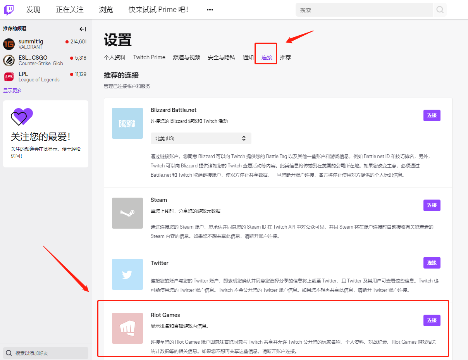Click the Blizzard Battle.net logo tile

coord(127,123)
